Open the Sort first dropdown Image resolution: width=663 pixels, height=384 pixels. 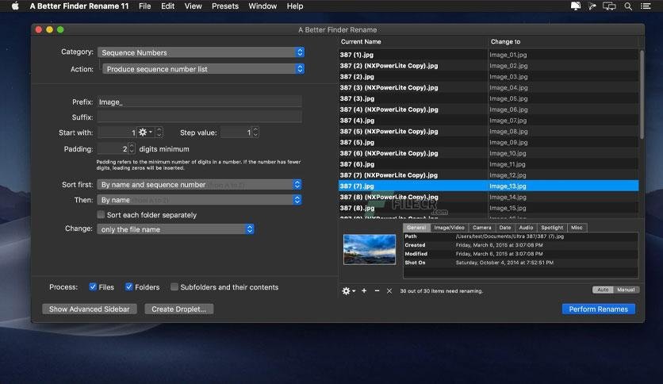(x=199, y=184)
